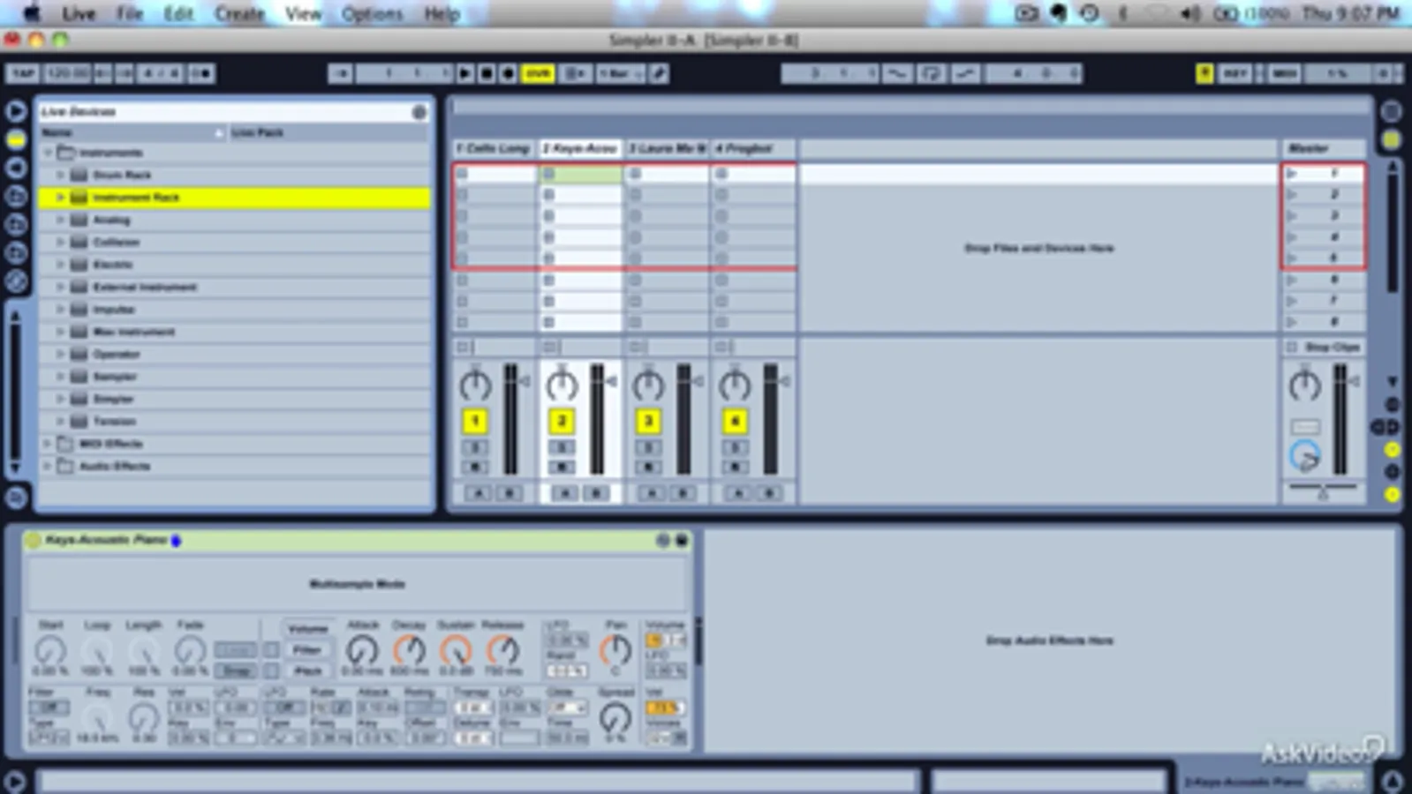Open the Edit menu
1412x794 pixels.
click(178, 13)
